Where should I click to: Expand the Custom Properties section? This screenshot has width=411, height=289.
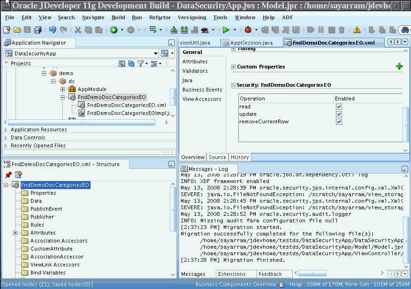coord(233,67)
